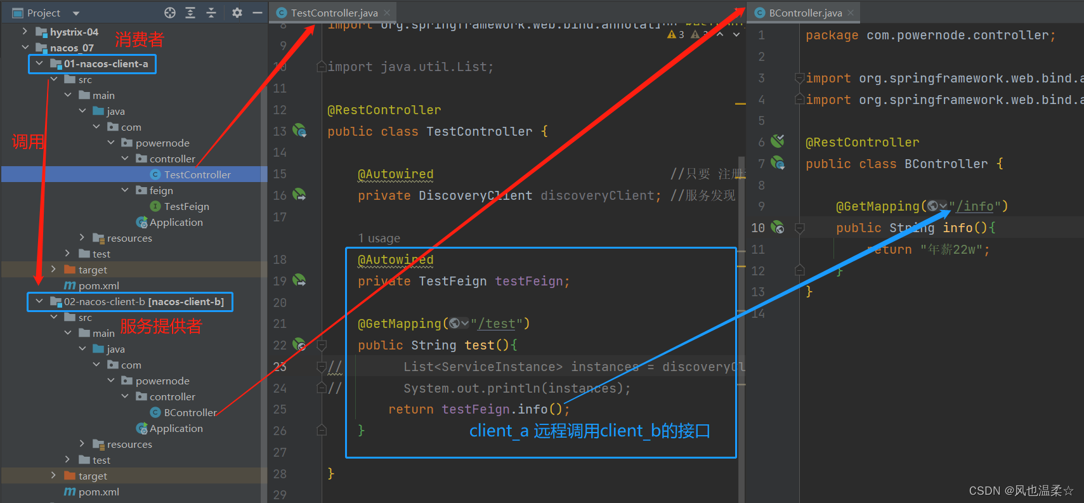Viewport: 1084px width, 503px height.
Task: Click the "1 usage" inlay hint
Action: pyautogui.click(x=379, y=238)
